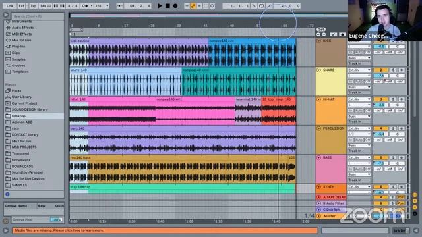Click the blue info circle in the browser
The image size is (422, 237).
tap(7, 194)
